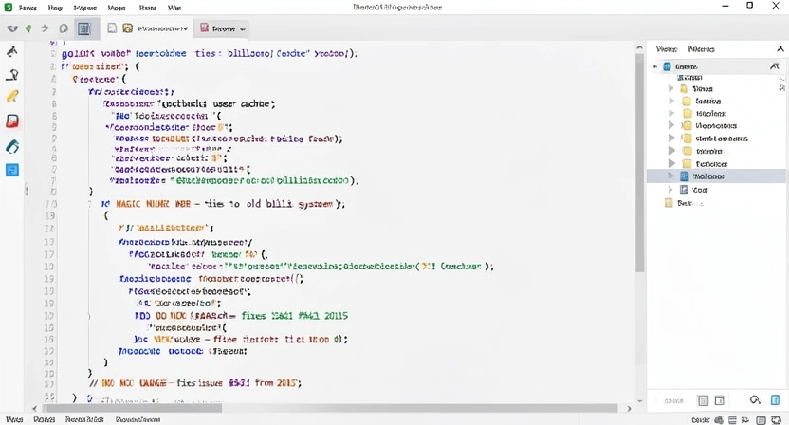Click the icon at the right of the root row
This screenshot has width=789, height=425.
point(775,66)
